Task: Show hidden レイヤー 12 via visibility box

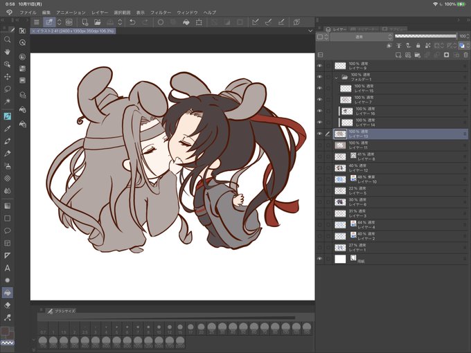Action: [x=319, y=168]
